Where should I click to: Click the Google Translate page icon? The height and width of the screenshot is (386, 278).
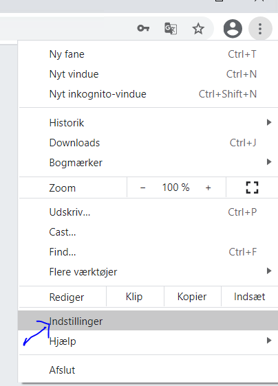(171, 29)
